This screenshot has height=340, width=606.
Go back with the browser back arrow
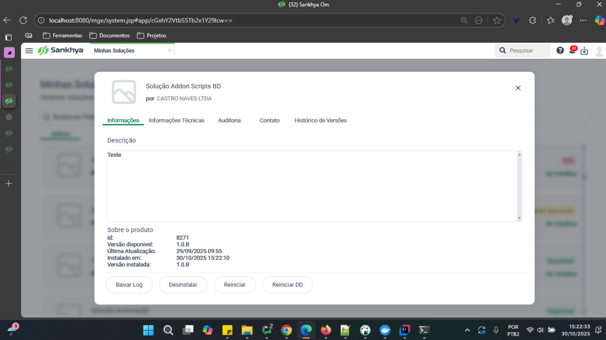[x=7, y=20]
